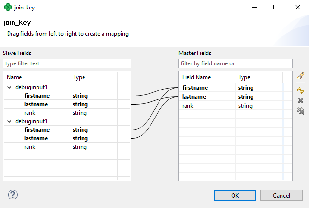Select lastname under second debuginput1
Image resolution: width=309 pixels, height=208 pixels.
click(37, 138)
